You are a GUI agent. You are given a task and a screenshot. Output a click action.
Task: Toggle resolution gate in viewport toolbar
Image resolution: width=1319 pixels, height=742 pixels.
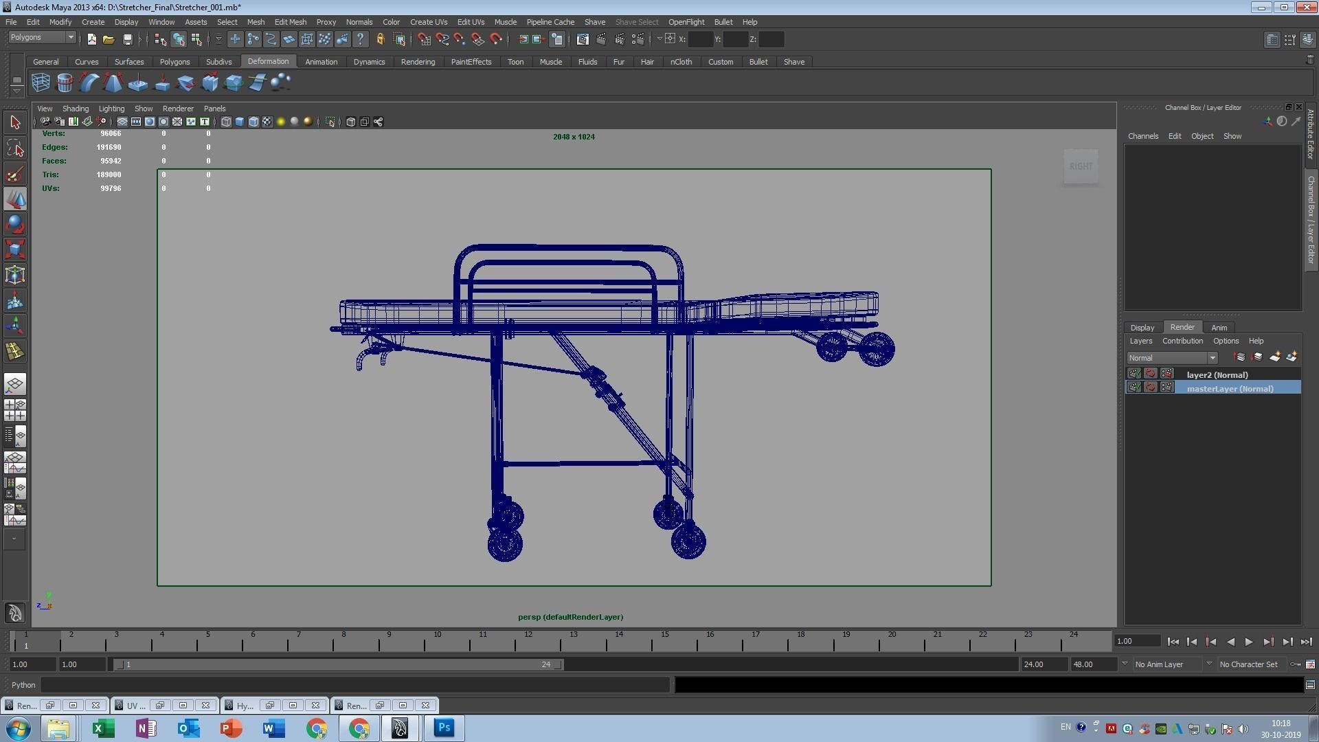(x=150, y=122)
